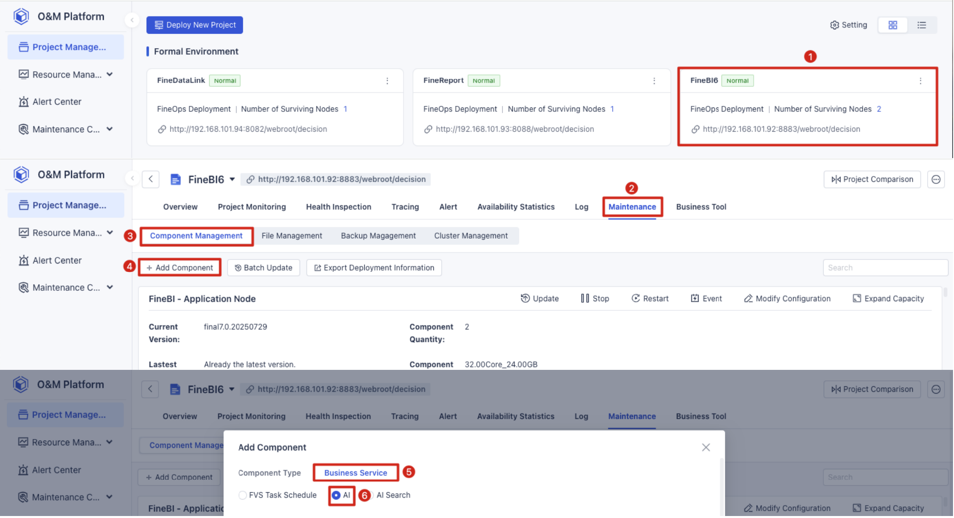Select Project Manage... in the dimmed sidebar
The image size is (954, 518).
(x=65, y=415)
